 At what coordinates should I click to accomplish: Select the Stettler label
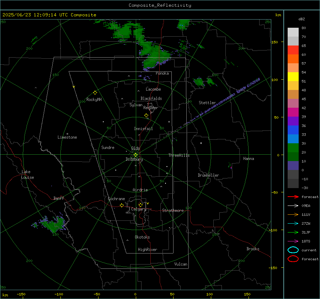pos(207,103)
